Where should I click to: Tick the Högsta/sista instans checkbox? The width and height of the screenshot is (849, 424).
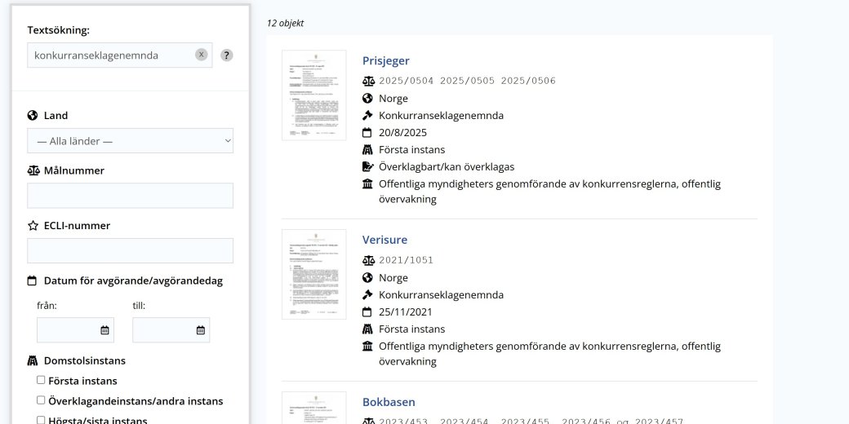pyautogui.click(x=41, y=420)
